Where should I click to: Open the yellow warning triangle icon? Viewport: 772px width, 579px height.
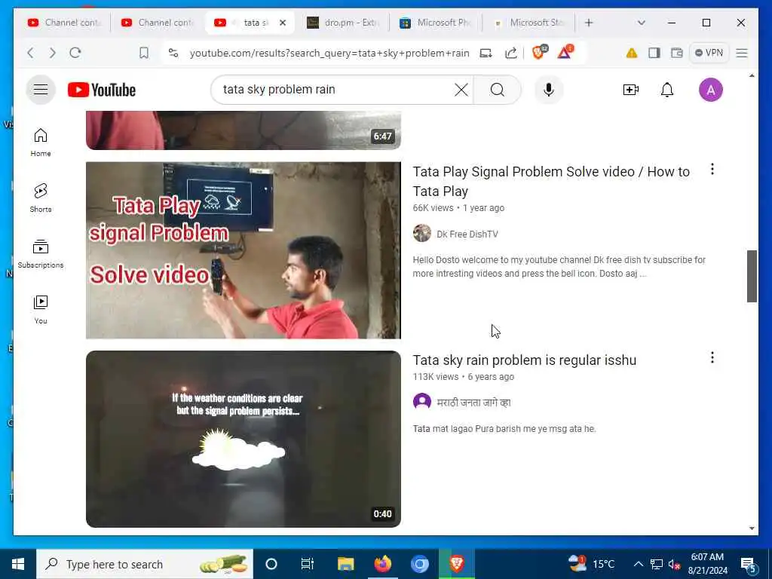point(632,53)
